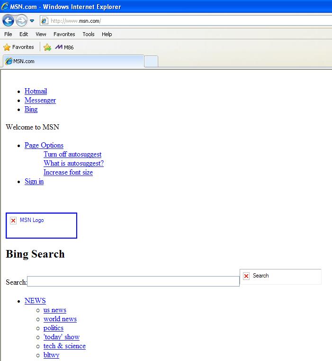
Task: Open the File menu
Action: [x=8, y=34]
